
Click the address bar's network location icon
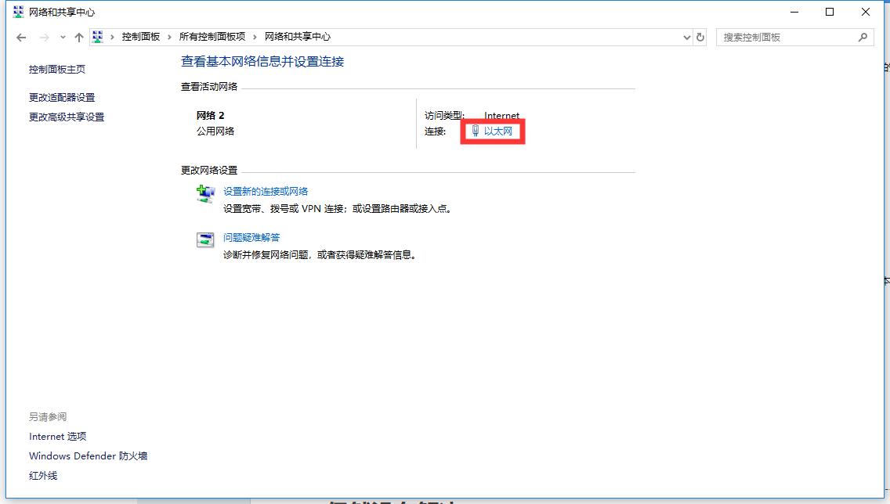[98, 37]
